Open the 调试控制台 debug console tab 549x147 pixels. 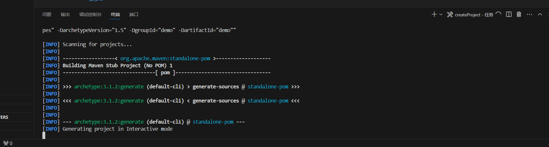pyautogui.click(x=90, y=14)
